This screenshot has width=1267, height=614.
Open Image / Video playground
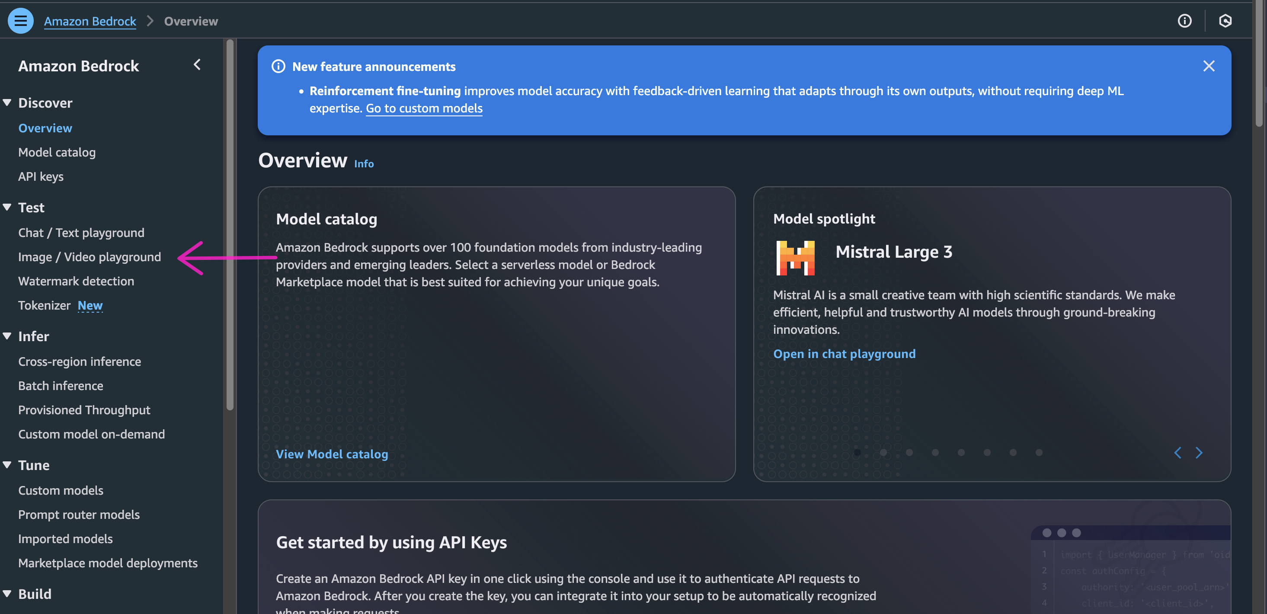[x=90, y=257]
